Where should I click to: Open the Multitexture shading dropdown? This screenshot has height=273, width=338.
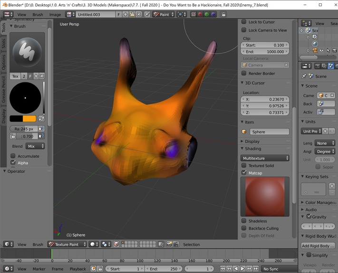(265, 158)
